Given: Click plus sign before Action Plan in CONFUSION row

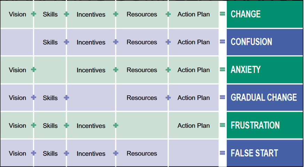Looking at the screenshot, I should pyautogui.click(x=168, y=42).
